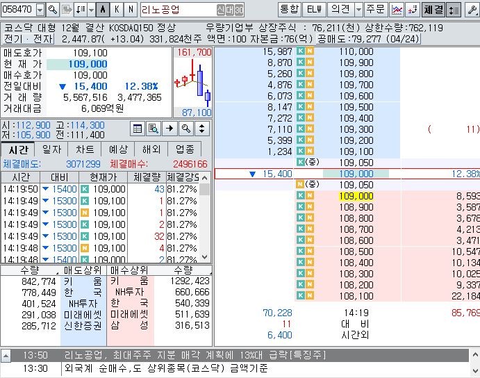The height and width of the screenshot is (378, 480).
Task: Click the grayed export list icon in top toolbar
Action: tap(67, 10)
